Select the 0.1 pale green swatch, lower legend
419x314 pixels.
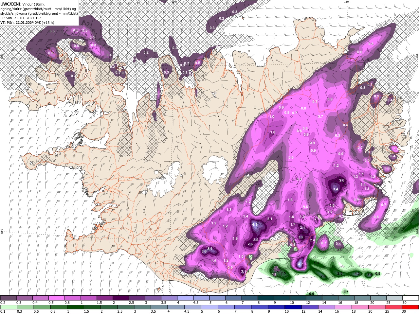tap(8, 307)
